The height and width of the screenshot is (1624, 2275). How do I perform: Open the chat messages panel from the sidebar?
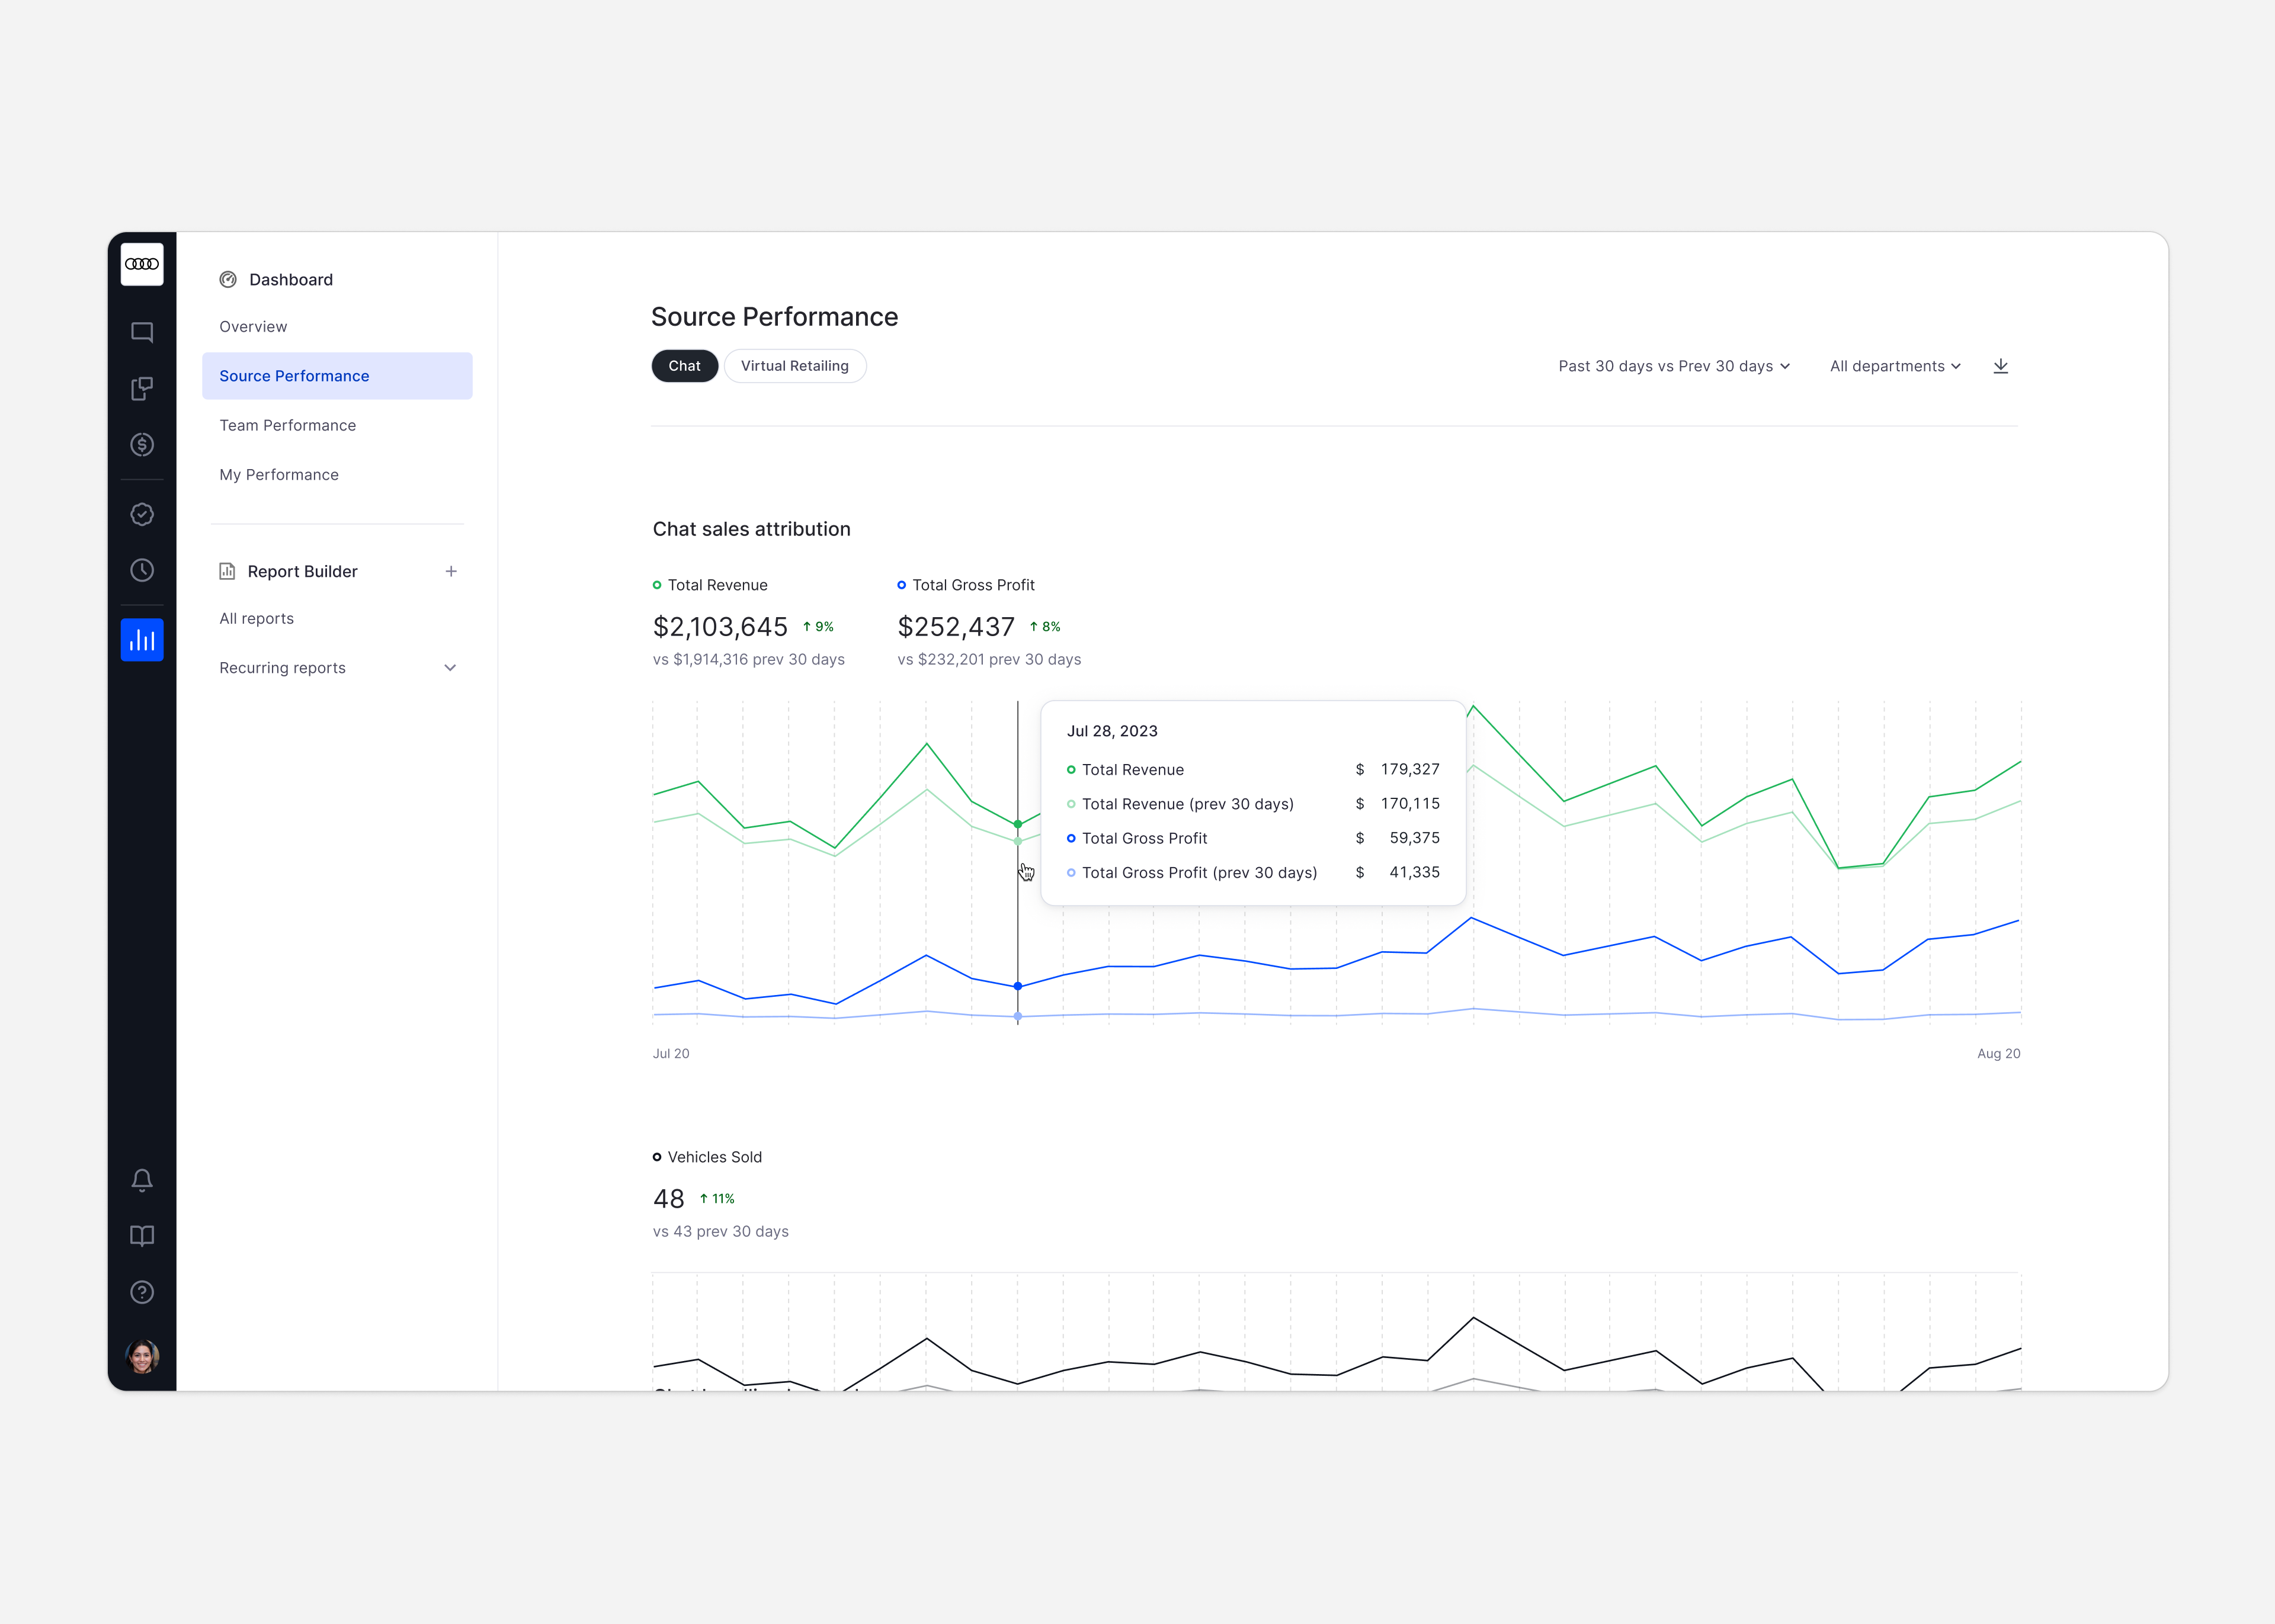click(x=142, y=332)
